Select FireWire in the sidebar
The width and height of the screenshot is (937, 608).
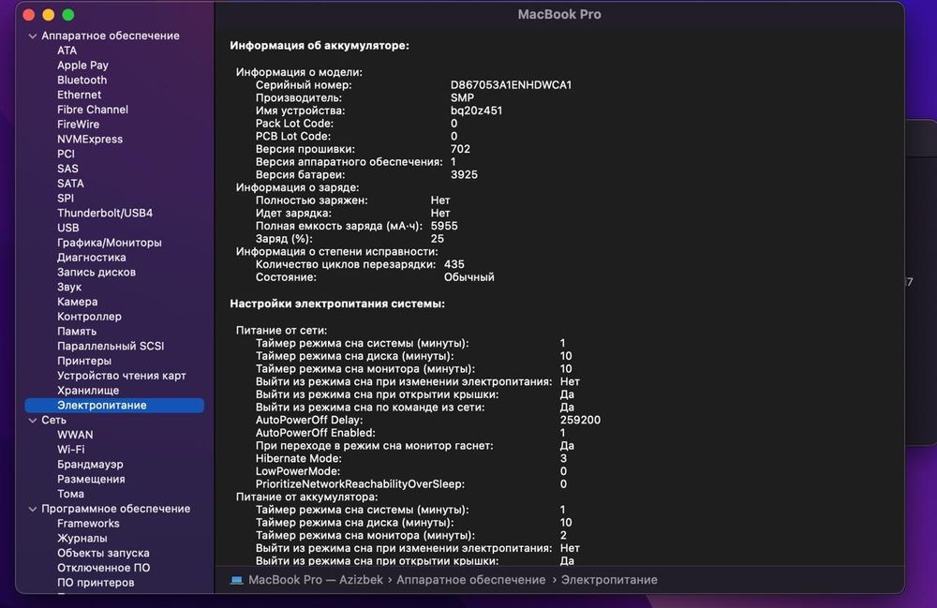click(79, 125)
